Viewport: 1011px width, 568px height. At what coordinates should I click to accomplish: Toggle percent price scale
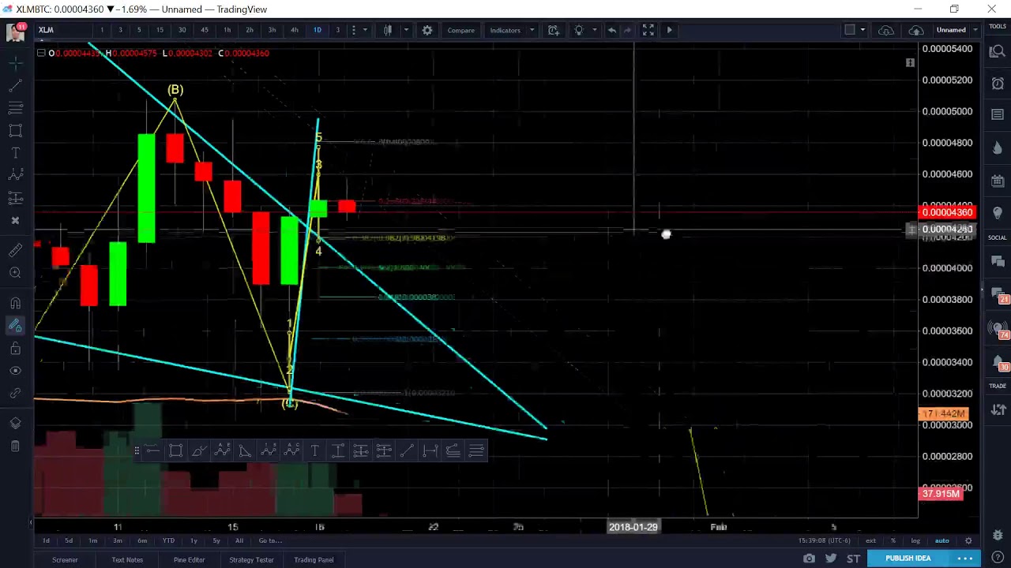coord(893,540)
